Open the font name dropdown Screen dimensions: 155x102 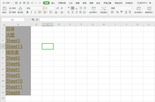tap(44, 8)
